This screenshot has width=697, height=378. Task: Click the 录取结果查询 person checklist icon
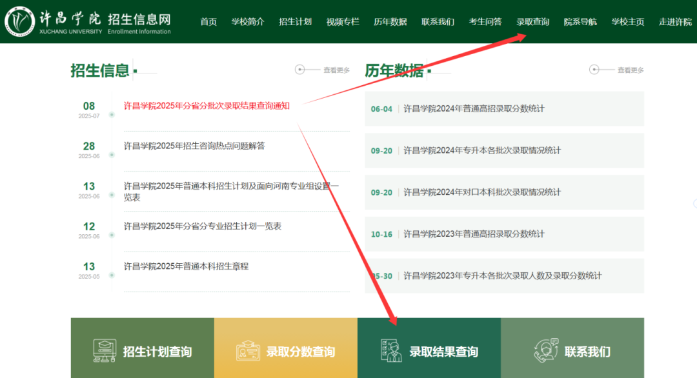click(390, 350)
